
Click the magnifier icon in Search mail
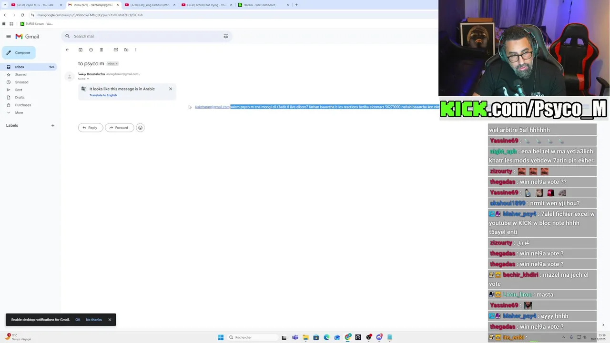tap(68, 36)
